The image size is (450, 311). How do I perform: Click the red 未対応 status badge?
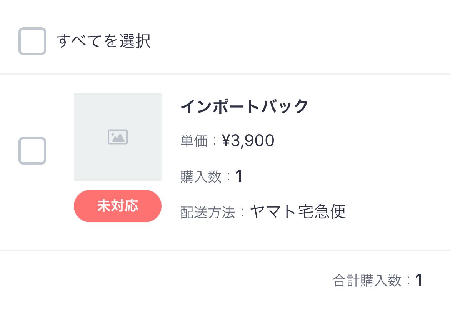coord(117,206)
